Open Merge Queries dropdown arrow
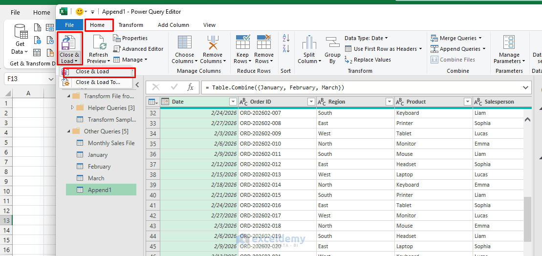The width and height of the screenshot is (542, 256). click(x=480, y=38)
